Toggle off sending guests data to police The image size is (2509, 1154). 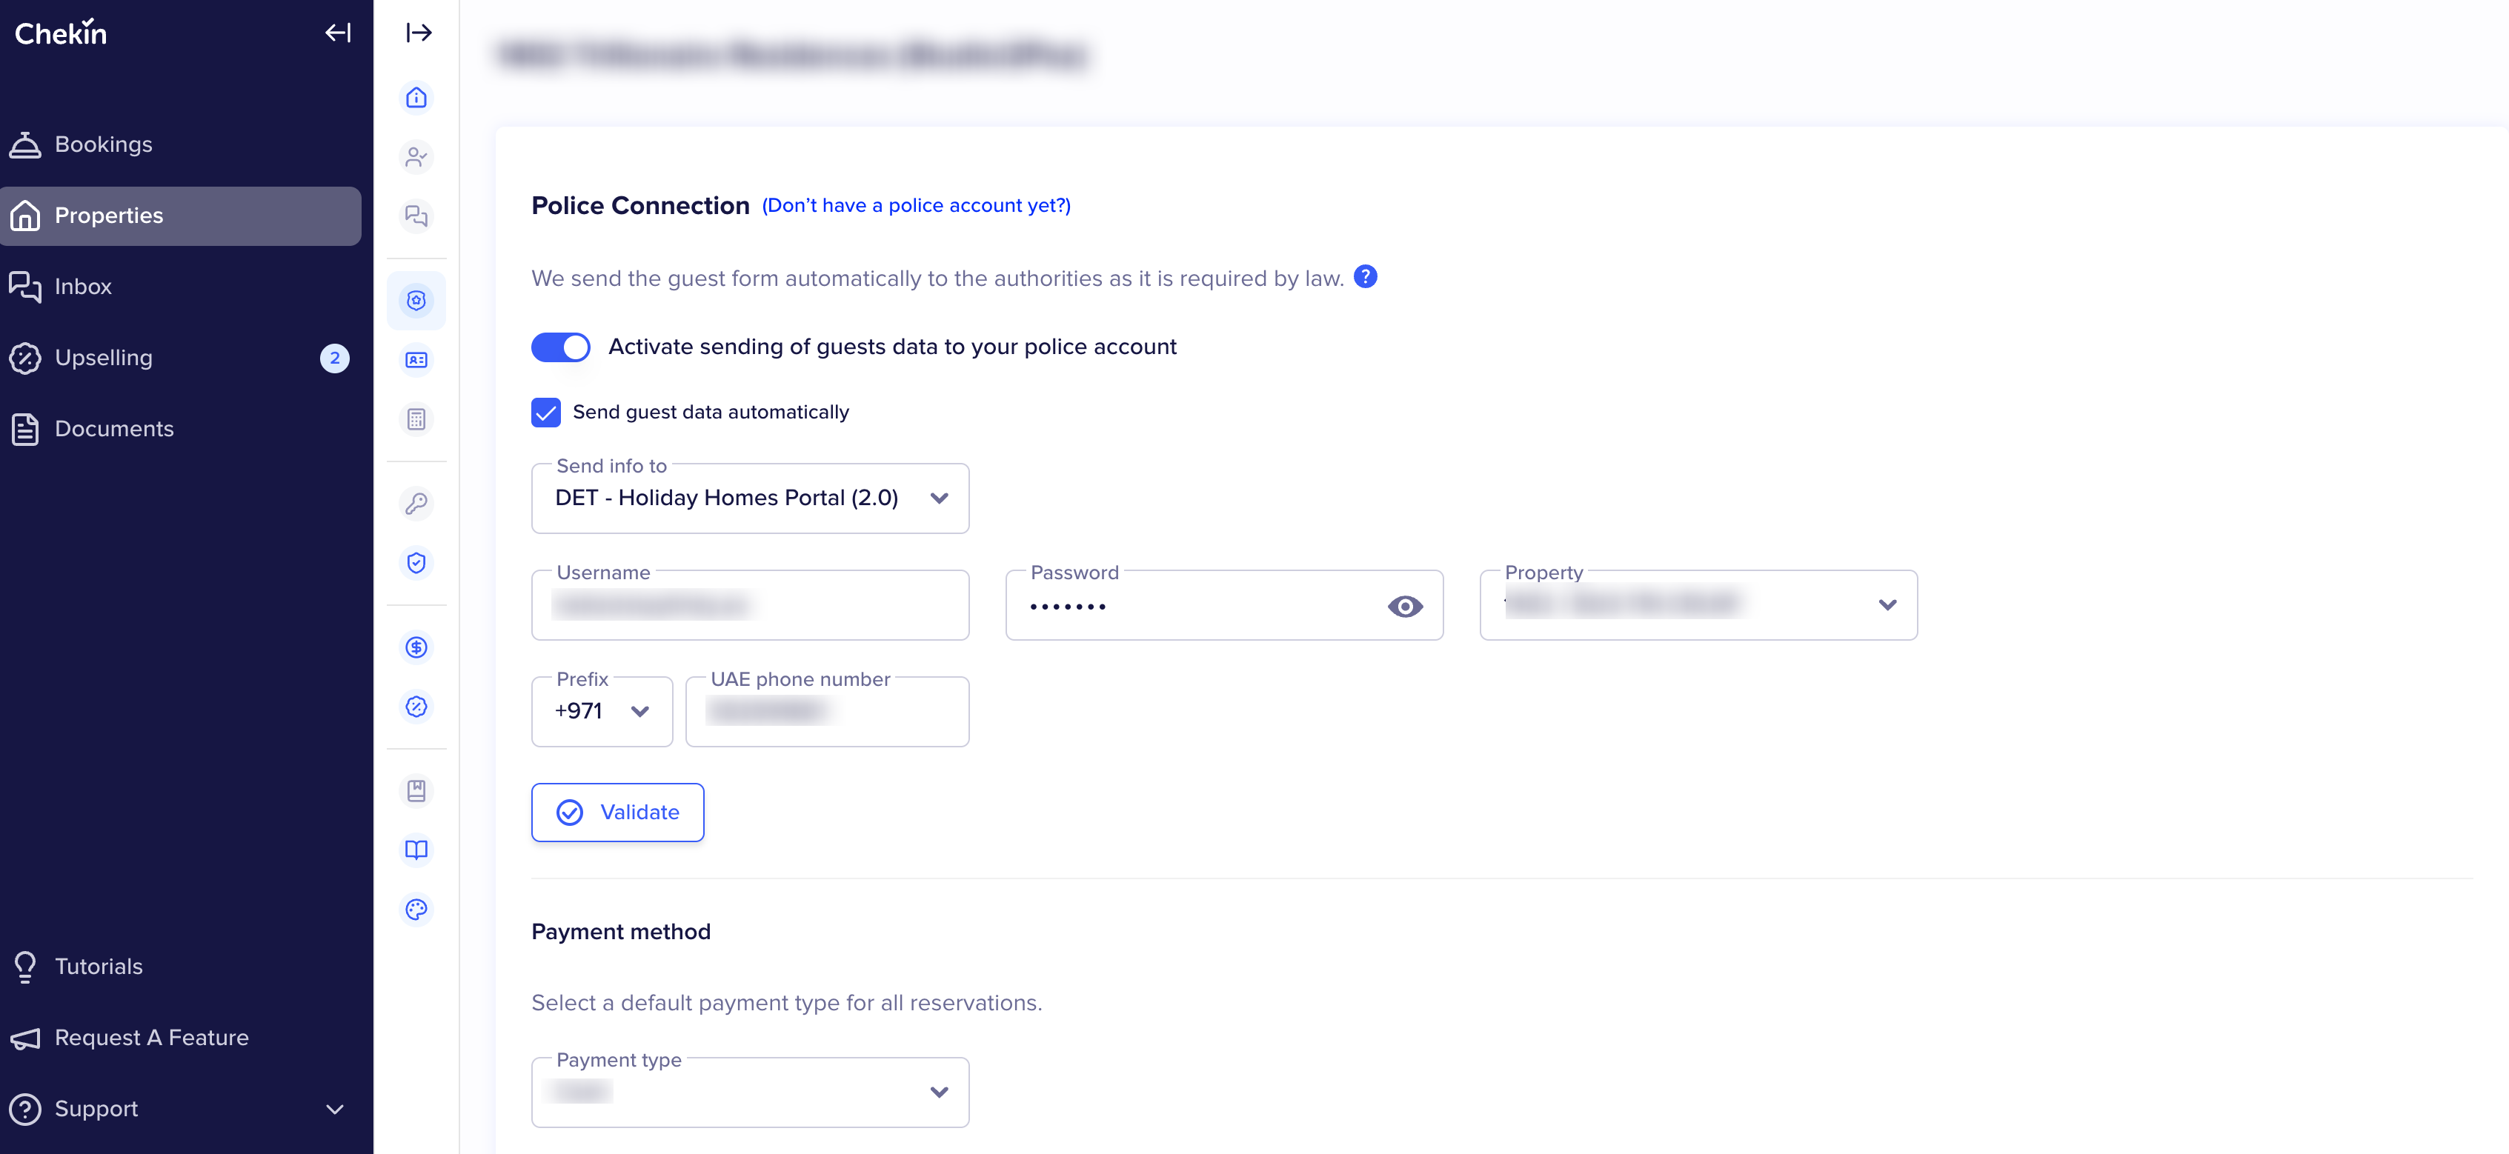560,347
